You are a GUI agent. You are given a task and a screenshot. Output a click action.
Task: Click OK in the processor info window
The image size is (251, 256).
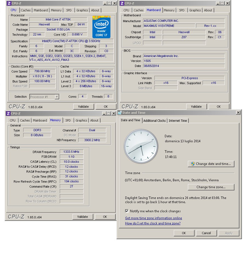[x=106, y=107]
